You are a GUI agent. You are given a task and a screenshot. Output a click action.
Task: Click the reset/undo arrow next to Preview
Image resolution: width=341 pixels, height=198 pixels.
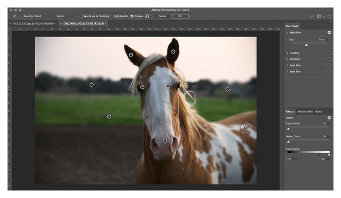[x=147, y=16]
